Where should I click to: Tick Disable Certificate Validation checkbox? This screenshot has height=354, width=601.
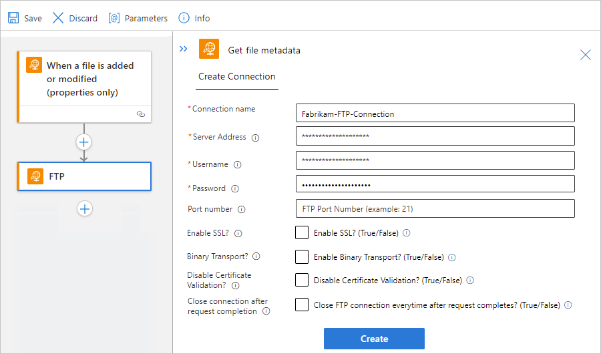302,281
